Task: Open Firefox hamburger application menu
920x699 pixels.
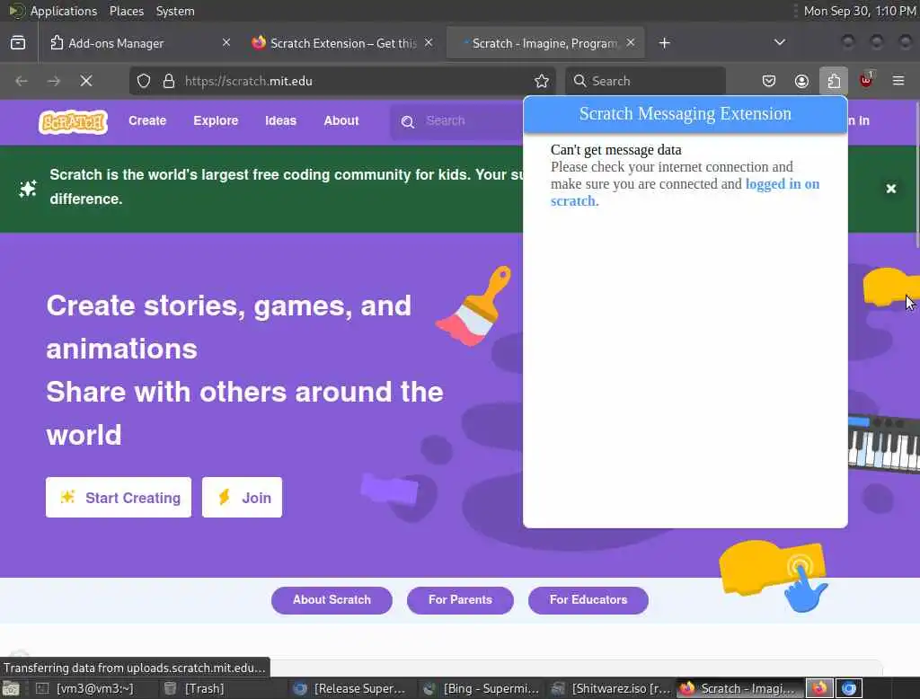Action: point(898,80)
